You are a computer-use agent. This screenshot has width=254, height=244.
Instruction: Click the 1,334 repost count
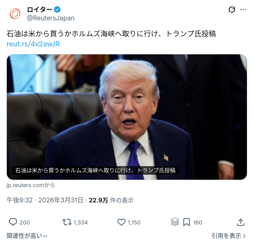(x=80, y=222)
